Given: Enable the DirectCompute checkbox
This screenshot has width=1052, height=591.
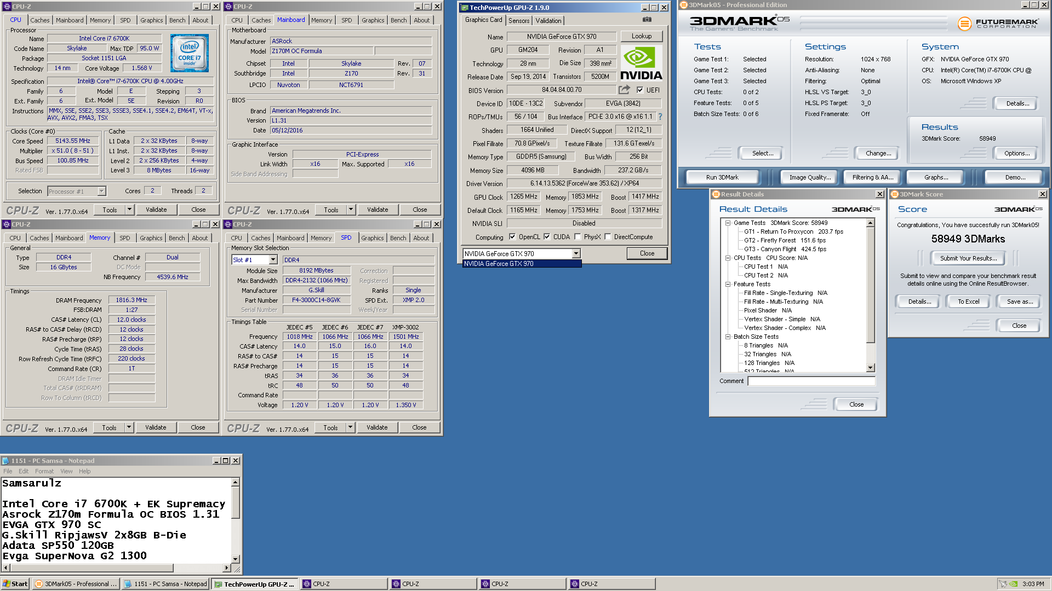Looking at the screenshot, I should click(x=608, y=237).
